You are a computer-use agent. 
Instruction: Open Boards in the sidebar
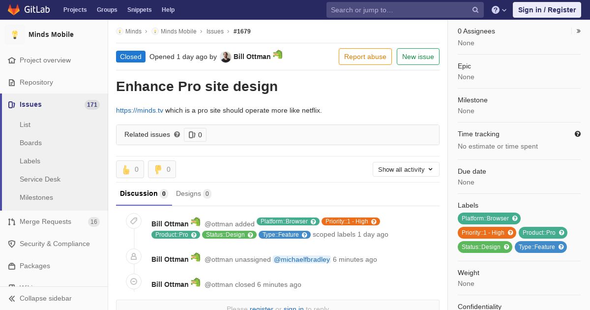pyautogui.click(x=30, y=143)
